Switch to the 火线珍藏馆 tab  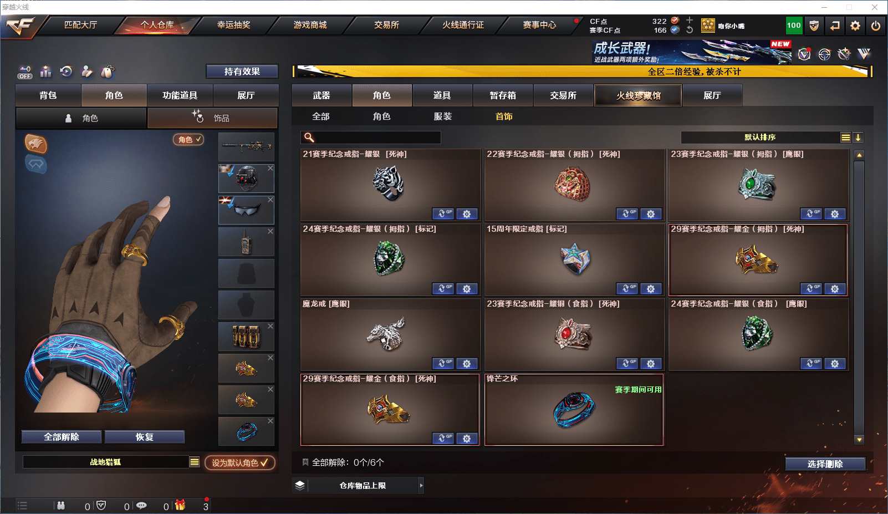(x=638, y=95)
